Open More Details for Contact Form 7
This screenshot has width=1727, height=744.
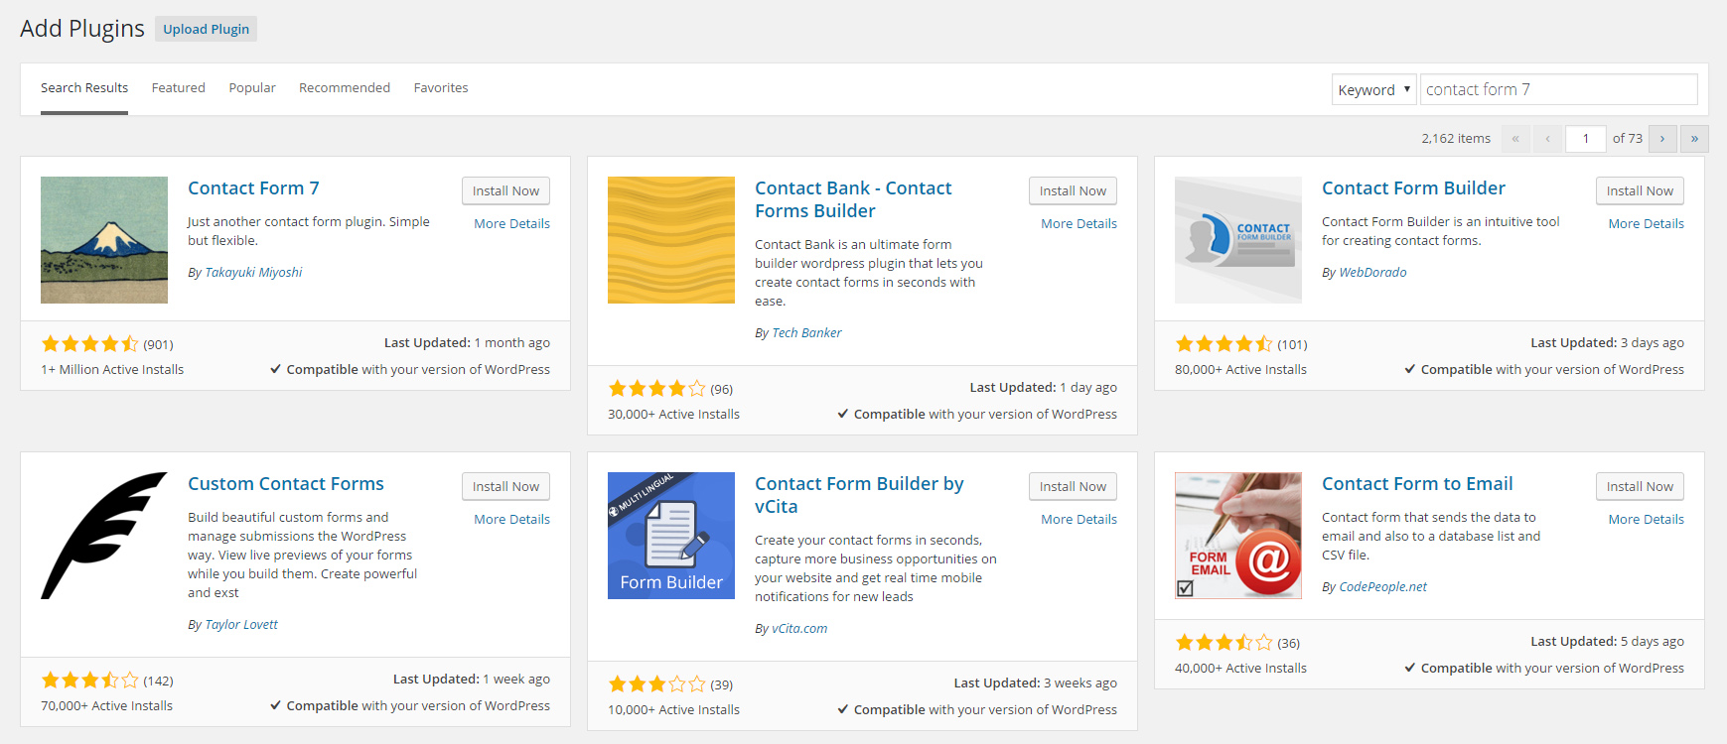[x=511, y=223]
